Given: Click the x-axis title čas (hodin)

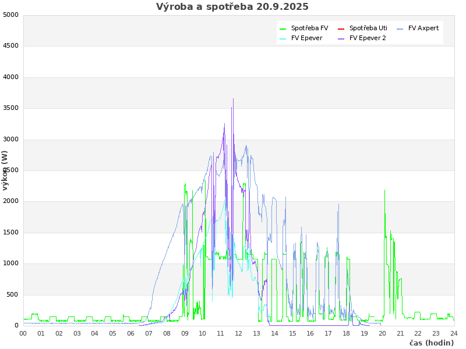Looking at the screenshot, I should coord(431,343).
